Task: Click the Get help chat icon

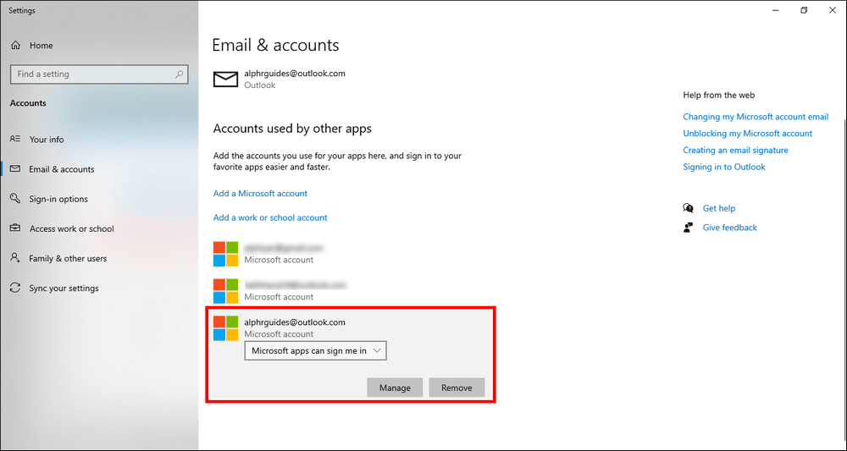Action: (688, 208)
